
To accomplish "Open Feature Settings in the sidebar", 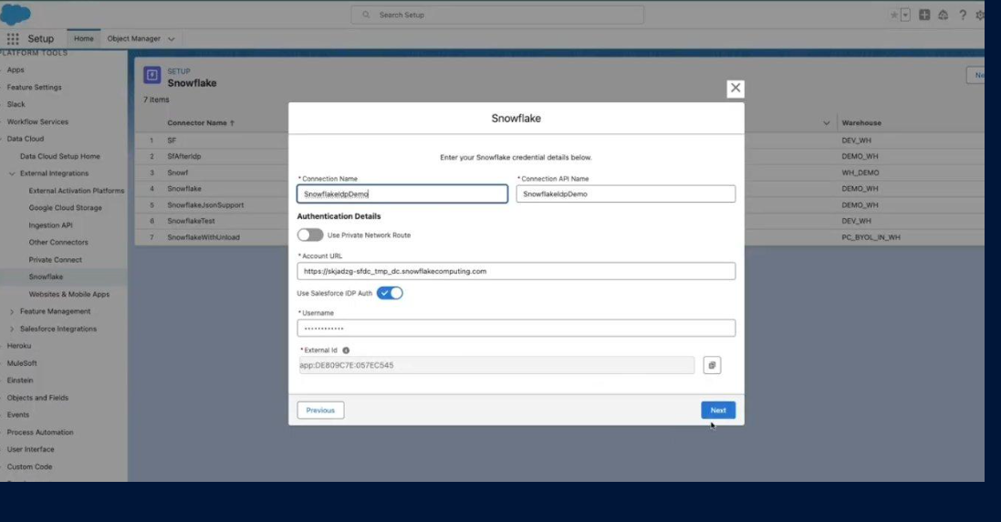I will coord(35,88).
